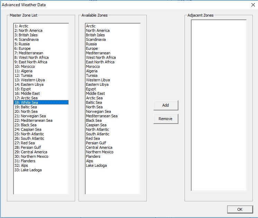258x218 pixels.
Task: Close the Advanced Weather Data dialog
Action: click(253, 5)
